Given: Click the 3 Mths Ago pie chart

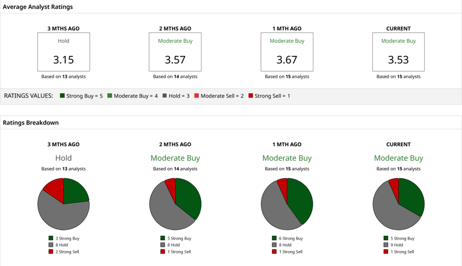Looking at the screenshot, I should (64, 204).
